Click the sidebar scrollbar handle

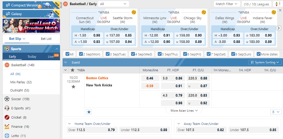61,5
